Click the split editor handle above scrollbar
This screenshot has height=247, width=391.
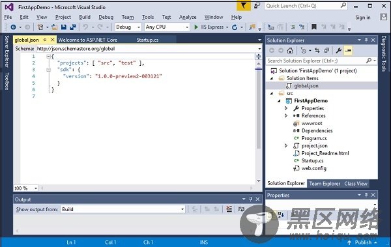pyautogui.click(x=259, y=57)
